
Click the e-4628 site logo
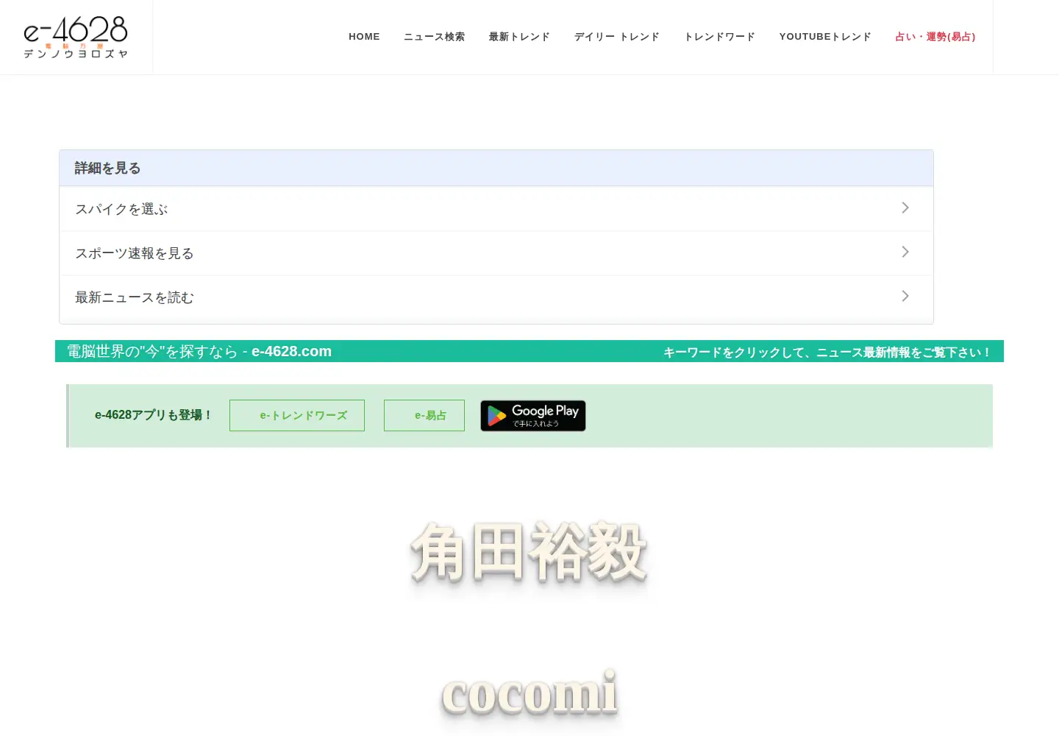pyautogui.click(x=76, y=37)
